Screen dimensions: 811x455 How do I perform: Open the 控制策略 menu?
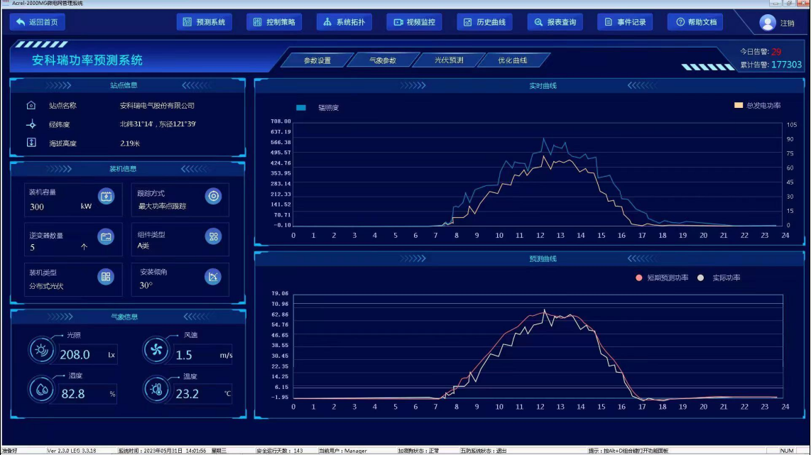coord(274,22)
